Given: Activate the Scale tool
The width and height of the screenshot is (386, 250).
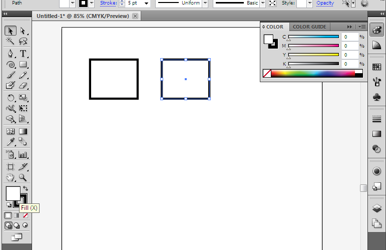Looking at the screenshot, I should click(23, 98).
